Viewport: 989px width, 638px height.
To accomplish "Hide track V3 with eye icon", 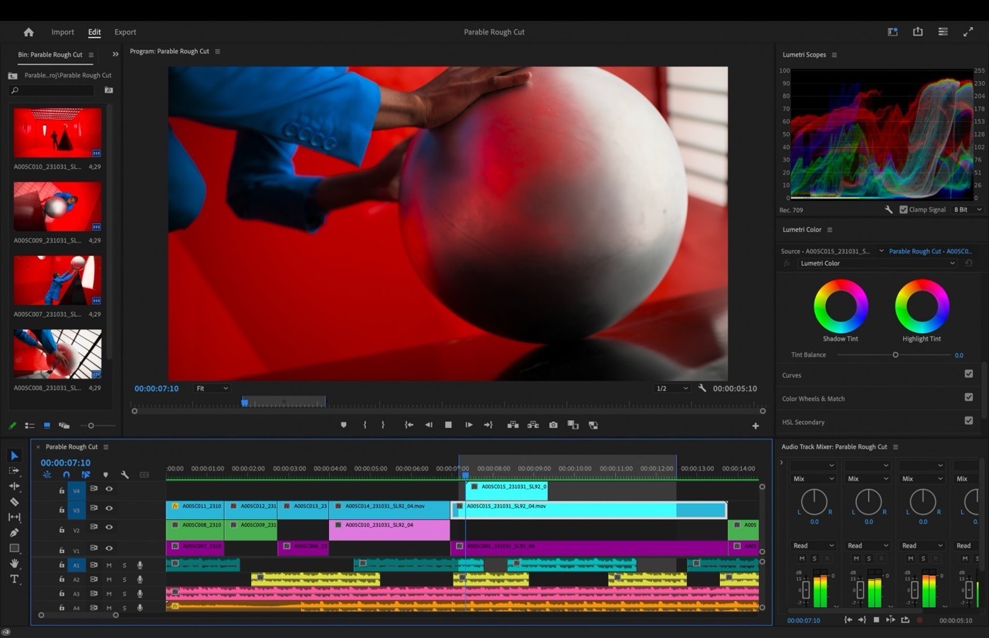I will click(x=109, y=509).
